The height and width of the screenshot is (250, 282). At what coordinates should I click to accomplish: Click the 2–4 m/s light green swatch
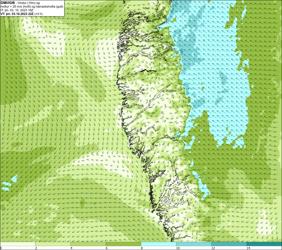coord(53,244)
